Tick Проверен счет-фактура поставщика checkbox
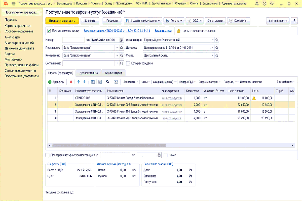Screen dimensions: 302x201 click(47, 155)
